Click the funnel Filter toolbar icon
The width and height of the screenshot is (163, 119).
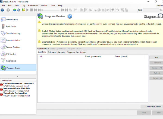pyautogui.click(x=113, y=10)
